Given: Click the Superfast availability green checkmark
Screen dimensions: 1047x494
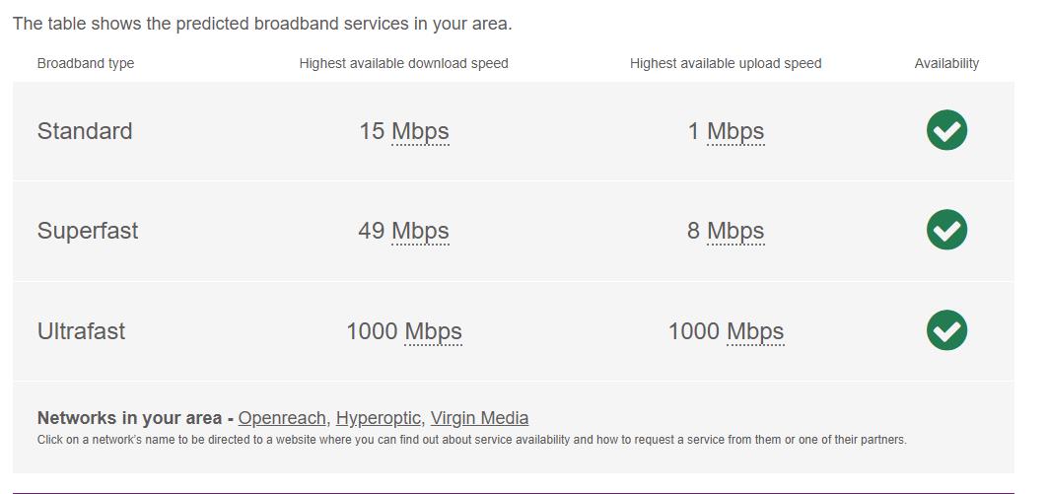Looking at the screenshot, I should tap(946, 230).
